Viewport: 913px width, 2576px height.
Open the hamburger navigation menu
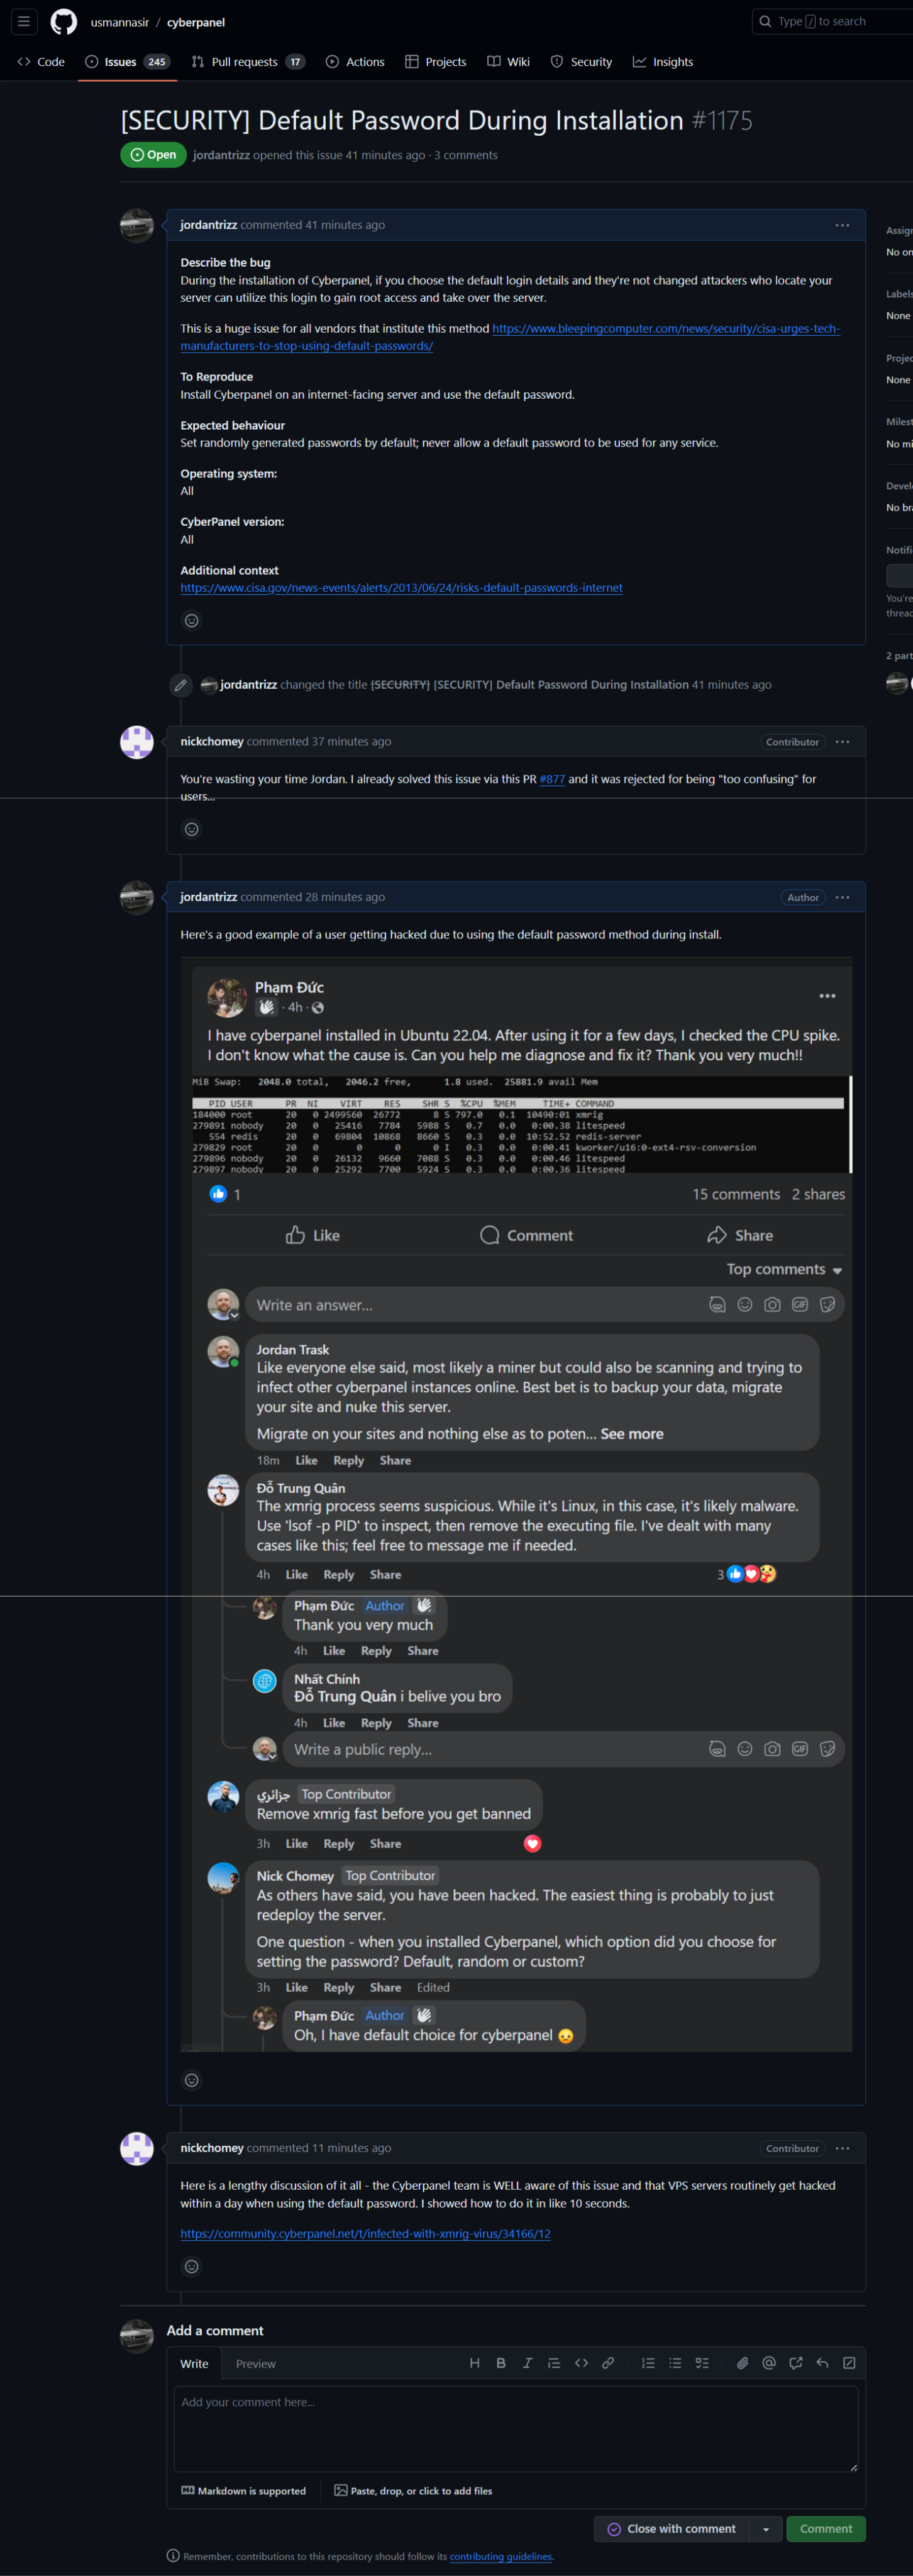pyautogui.click(x=24, y=21)
